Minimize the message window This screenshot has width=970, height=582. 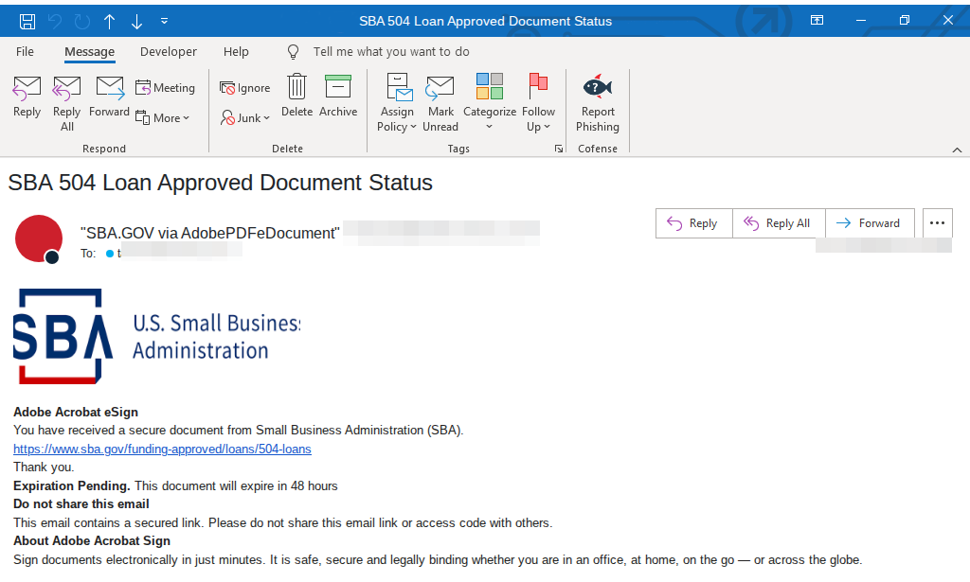tap(860, 21)
